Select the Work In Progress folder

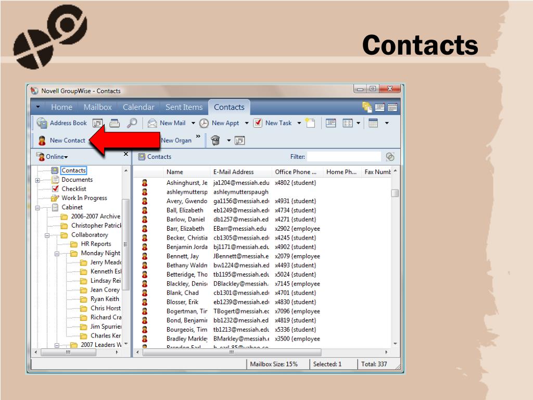(84, 198)
